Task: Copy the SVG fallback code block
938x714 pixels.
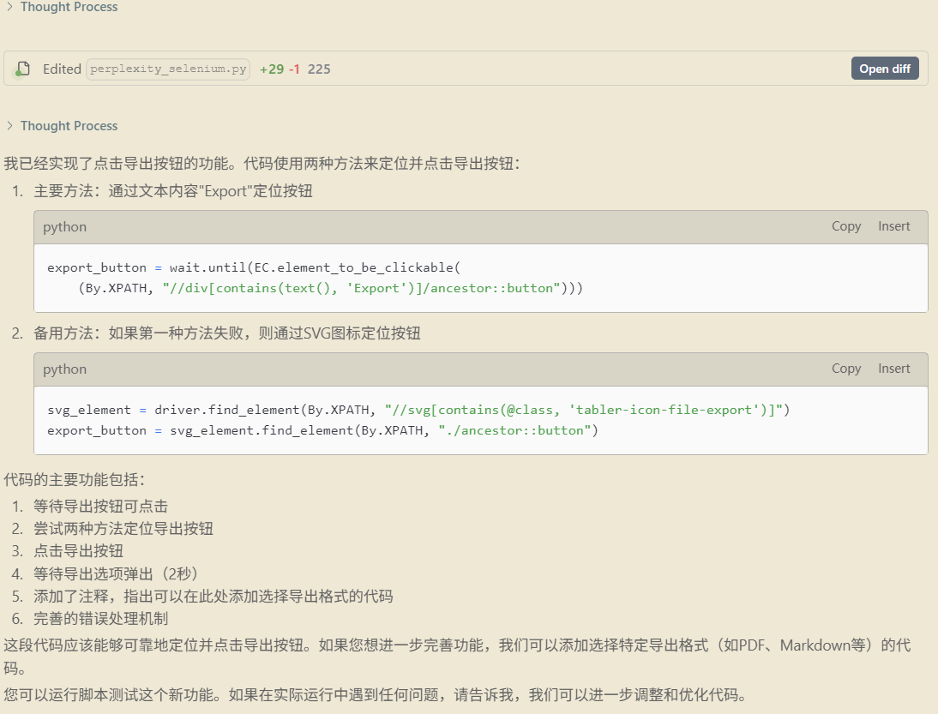Action: [x=845, y=369]
